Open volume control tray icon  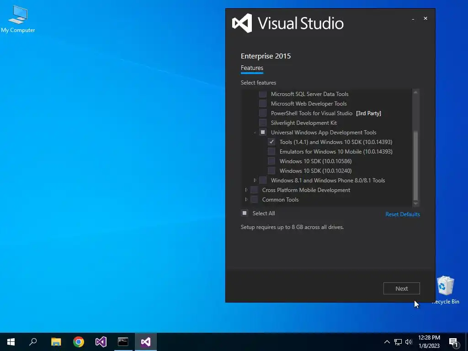409,342
